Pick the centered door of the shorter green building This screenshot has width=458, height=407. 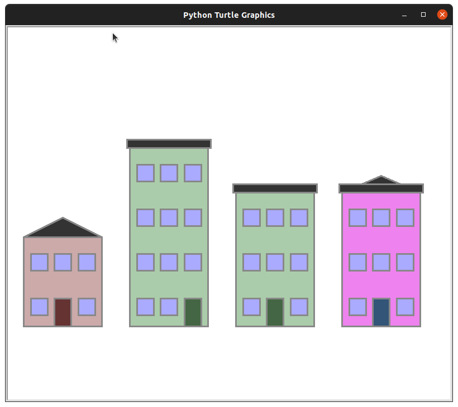[x=275, y=312]
